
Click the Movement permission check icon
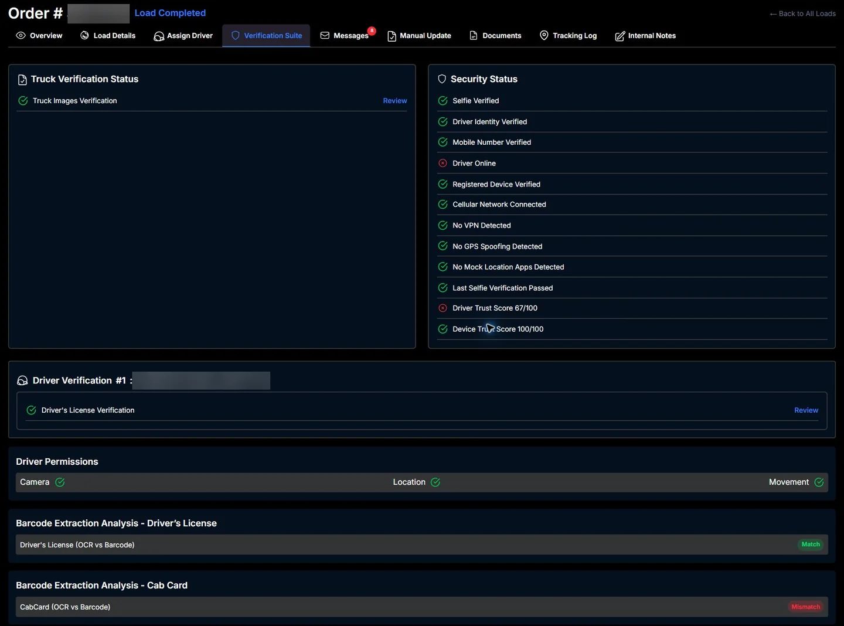[819, 482]
